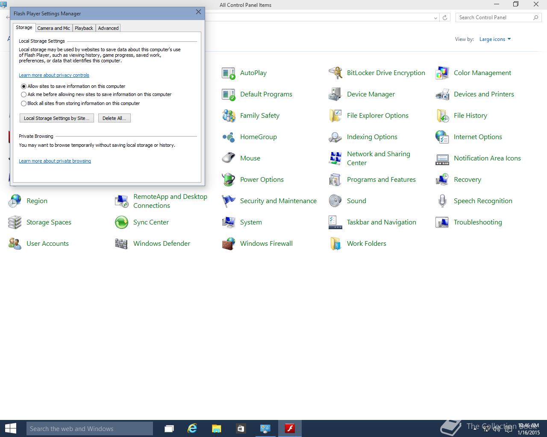Screen dimensions: 547x437
Task: Open the Recovery icon
Action: pos(442,180)
